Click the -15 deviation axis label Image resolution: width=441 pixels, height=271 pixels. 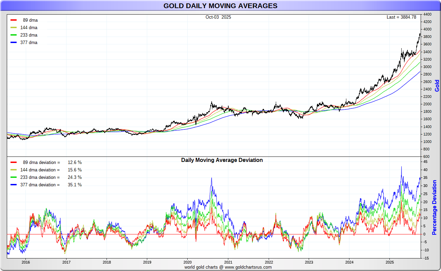coord(426,258)
